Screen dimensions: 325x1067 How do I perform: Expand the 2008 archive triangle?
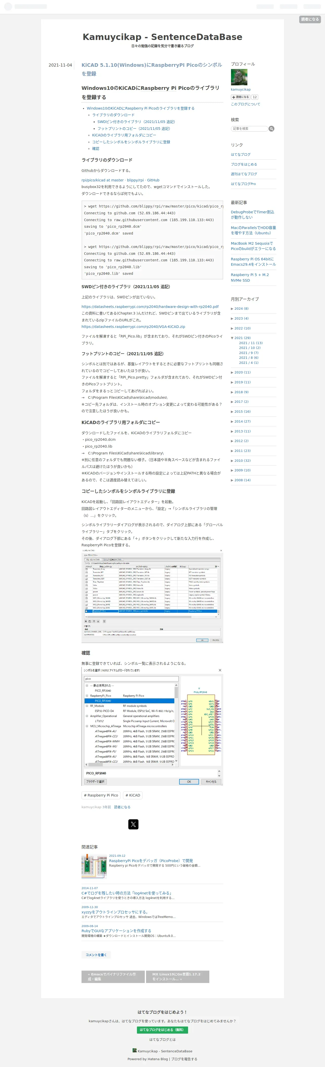[x=232, y=480]
